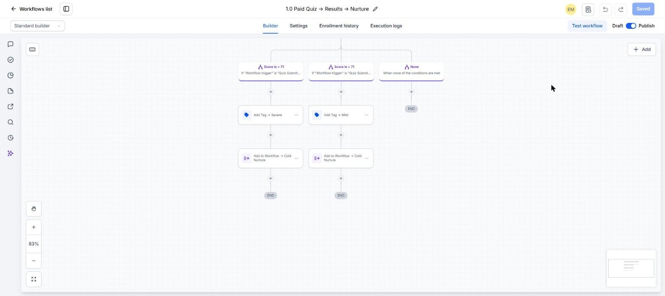Open comments icon in left sidebar
This screenshot has width=665, height=296.
pyautogui.click(x=11, y=44)
